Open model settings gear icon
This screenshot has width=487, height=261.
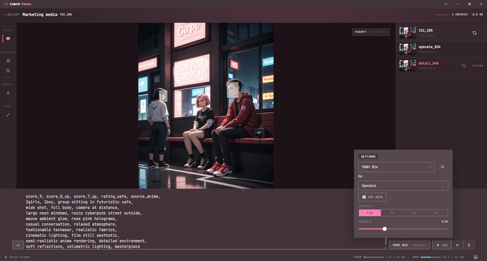click(442, 167)
